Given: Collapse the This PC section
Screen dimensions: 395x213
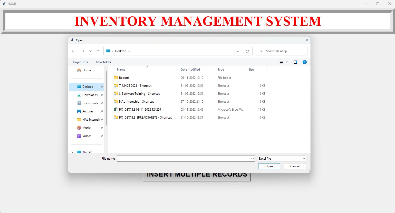Looking at the screenshot, I should coord(72,152).
